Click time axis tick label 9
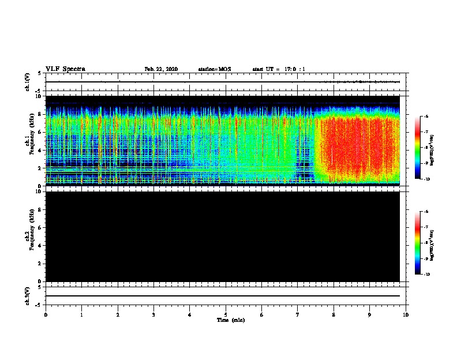457x353 pixels. tap(369, 315)
